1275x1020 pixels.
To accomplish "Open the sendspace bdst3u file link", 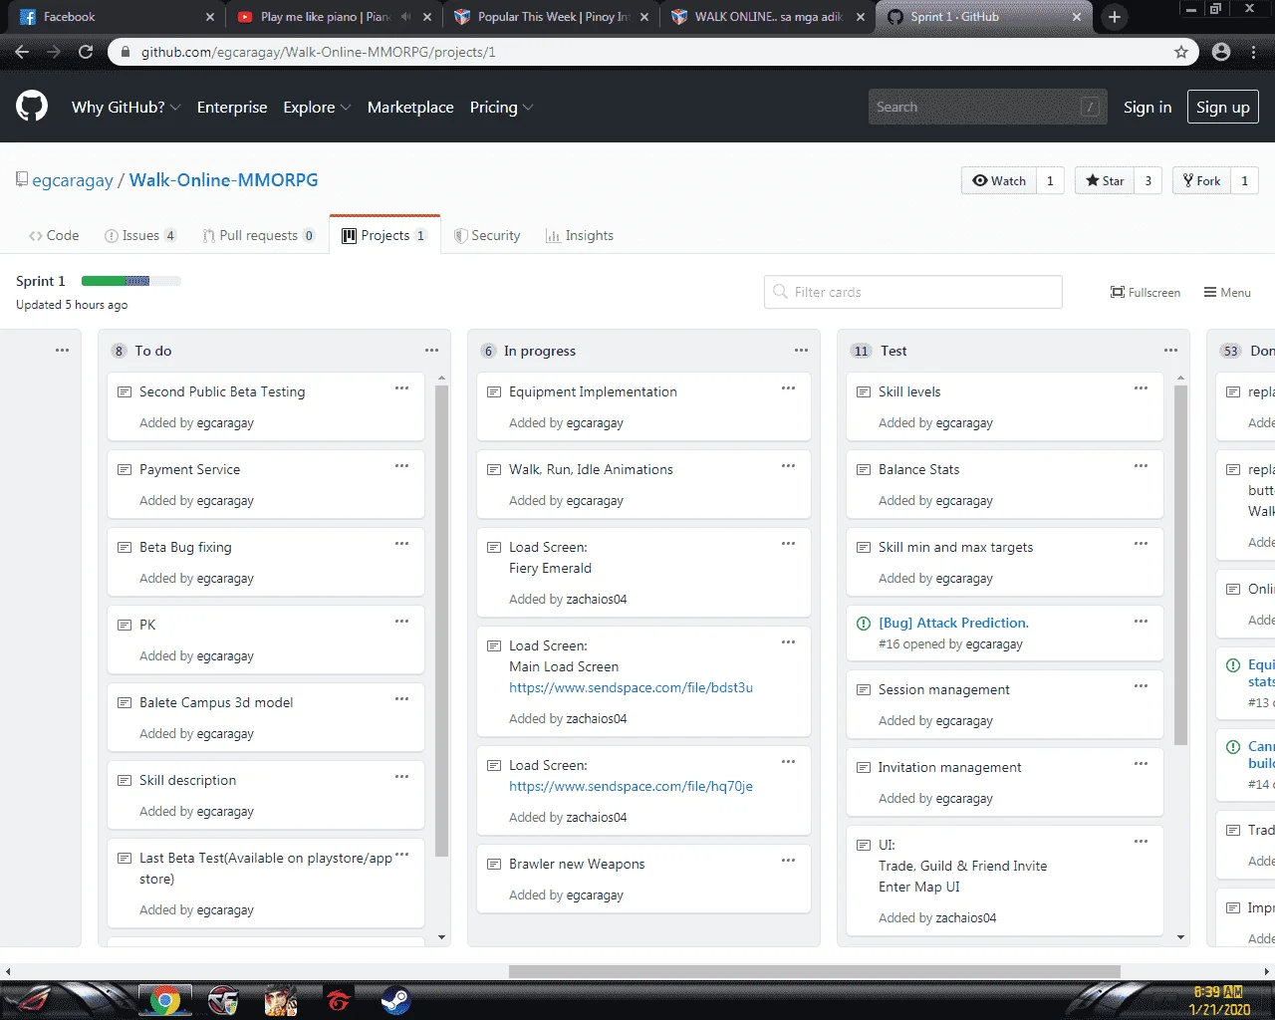I will coord(631,687).
